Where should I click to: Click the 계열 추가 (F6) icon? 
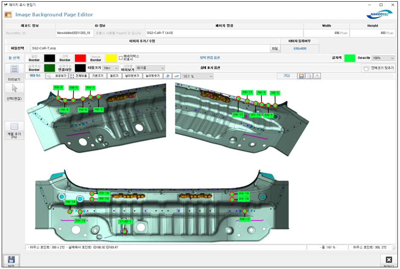(14, 126)
